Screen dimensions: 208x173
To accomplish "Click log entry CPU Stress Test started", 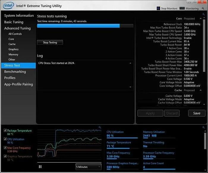I will tap(56, 63).
